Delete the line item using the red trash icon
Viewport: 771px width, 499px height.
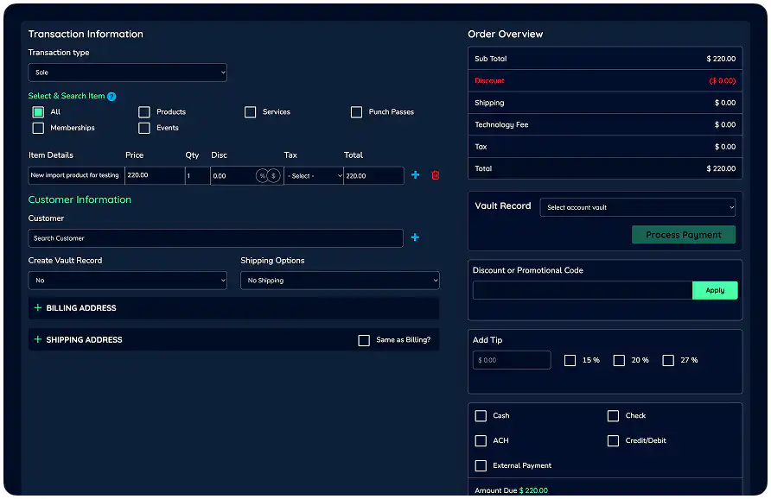[436, 175]
